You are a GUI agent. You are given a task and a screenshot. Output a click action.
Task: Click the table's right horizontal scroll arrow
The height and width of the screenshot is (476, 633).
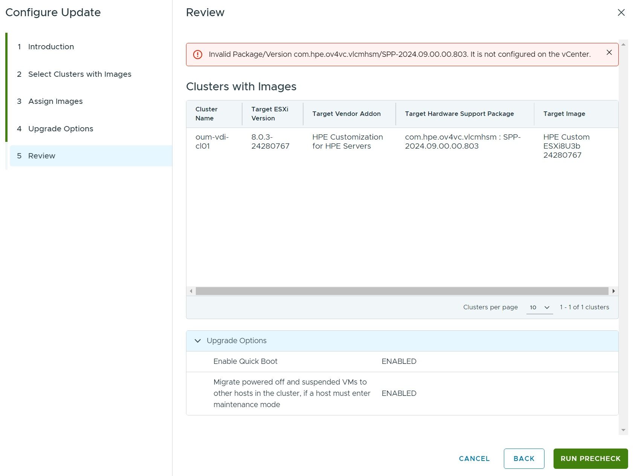tap(614, 291)
